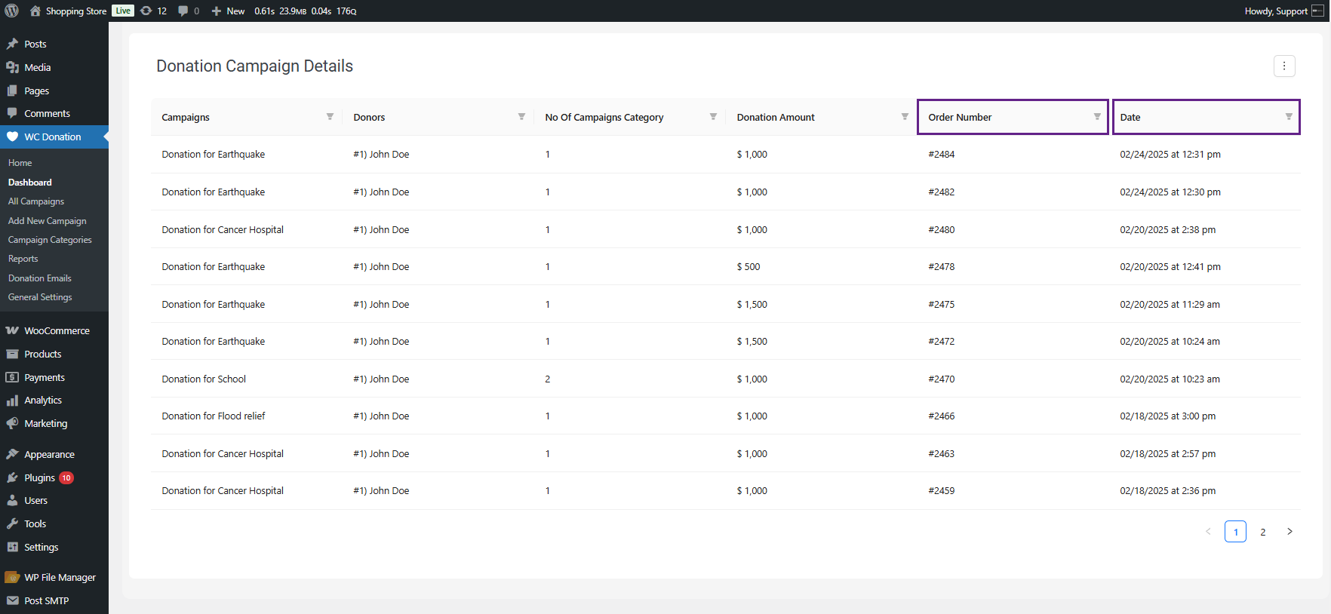Open filter icon on Campaigns column
The height and width of the screenshot is (614, 1331).
[x=330, y=117]
